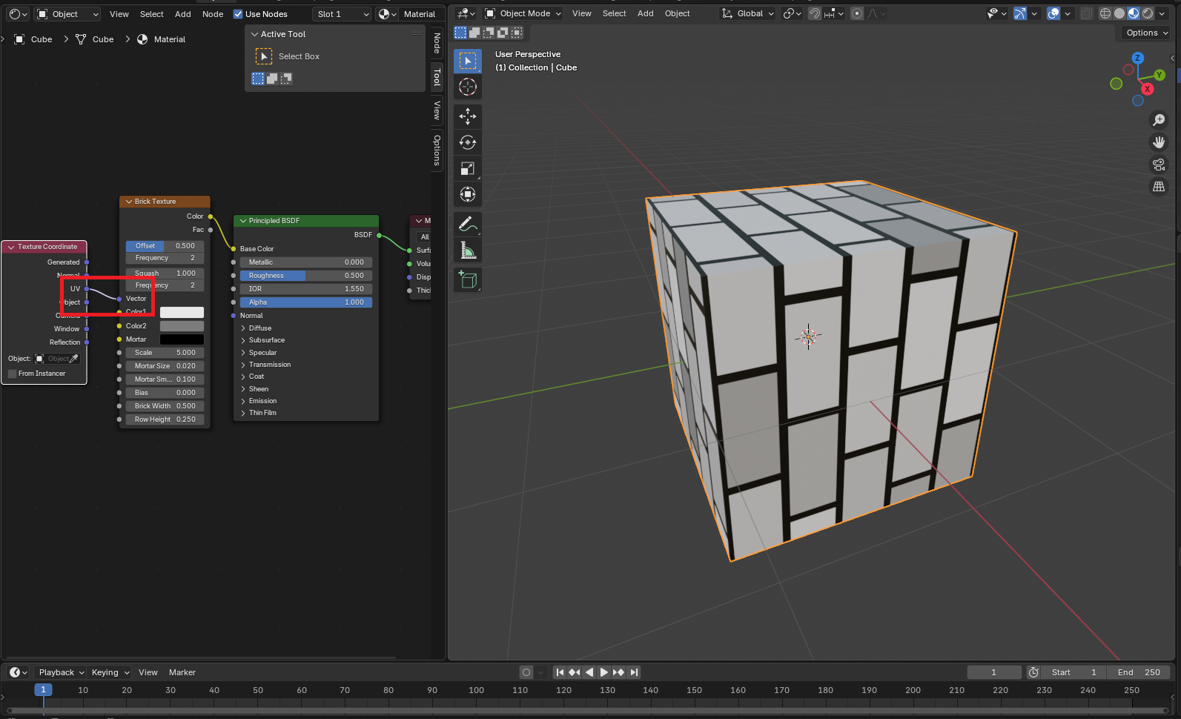Open the Keying dropdown in timeline
This screenshot has height=719, width=1181.
pos(110,672)
